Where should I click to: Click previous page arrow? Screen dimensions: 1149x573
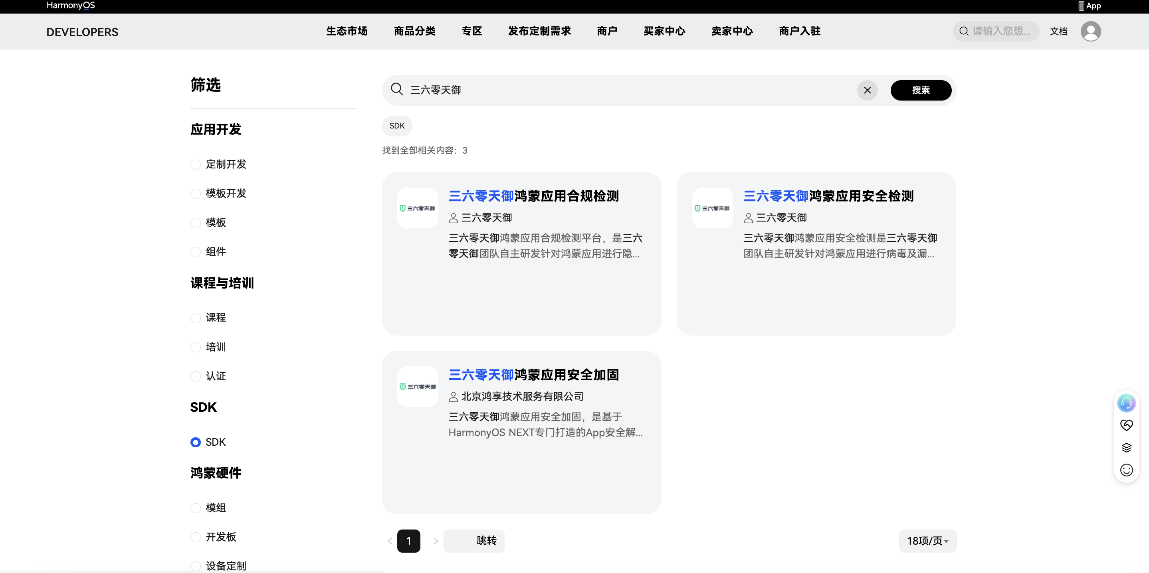tap(389, 540)
